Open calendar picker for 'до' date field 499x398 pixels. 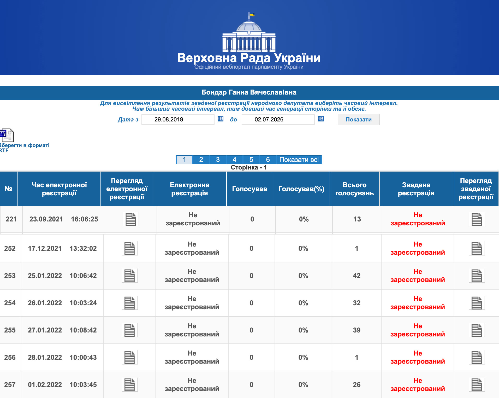tap(321, 119)
